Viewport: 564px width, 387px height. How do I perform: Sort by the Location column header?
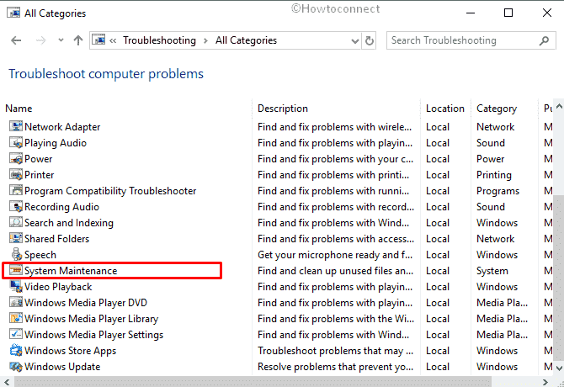[445, 109]
